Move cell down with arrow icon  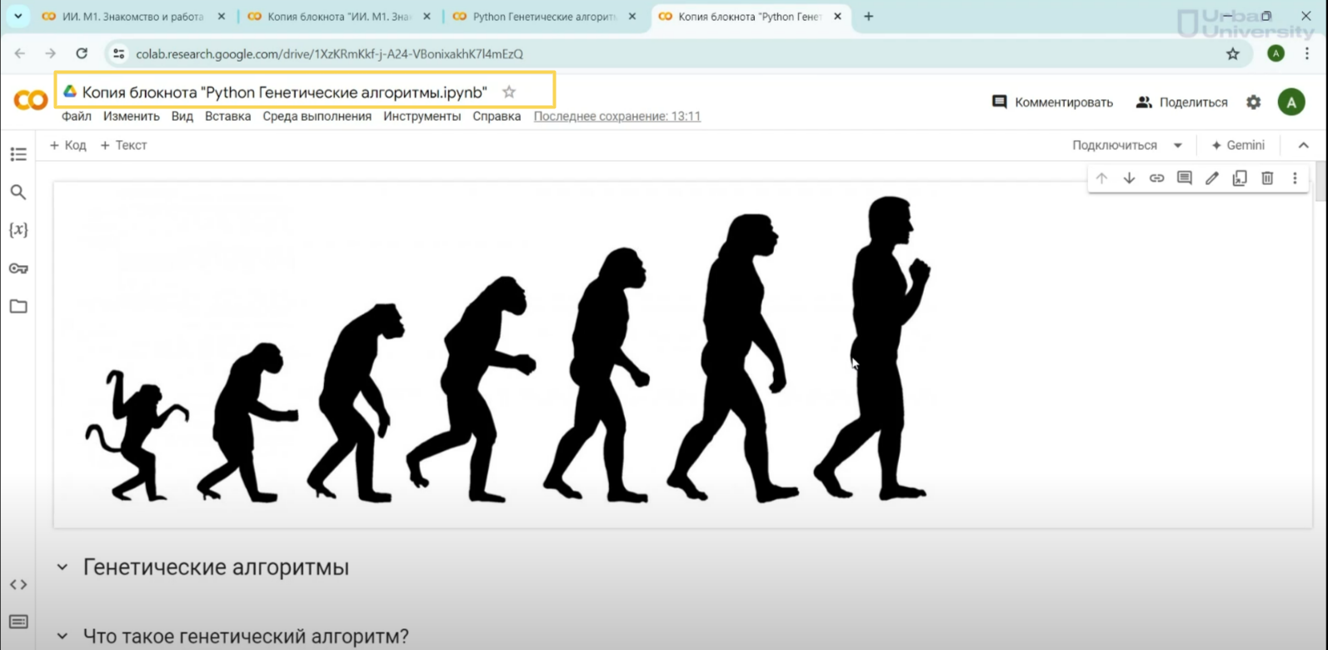(x=1129, y=178)
